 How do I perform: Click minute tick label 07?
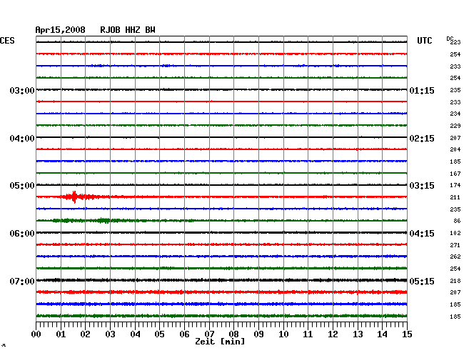209,334
